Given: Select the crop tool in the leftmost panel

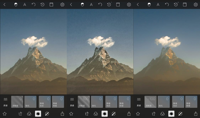Looking at the screenshot, I should (20, 114).
